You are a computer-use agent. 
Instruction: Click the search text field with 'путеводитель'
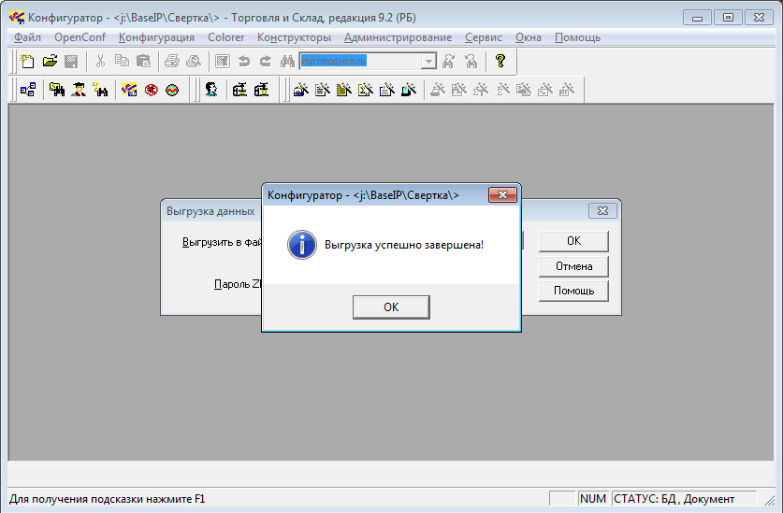[x=359, y=62]
